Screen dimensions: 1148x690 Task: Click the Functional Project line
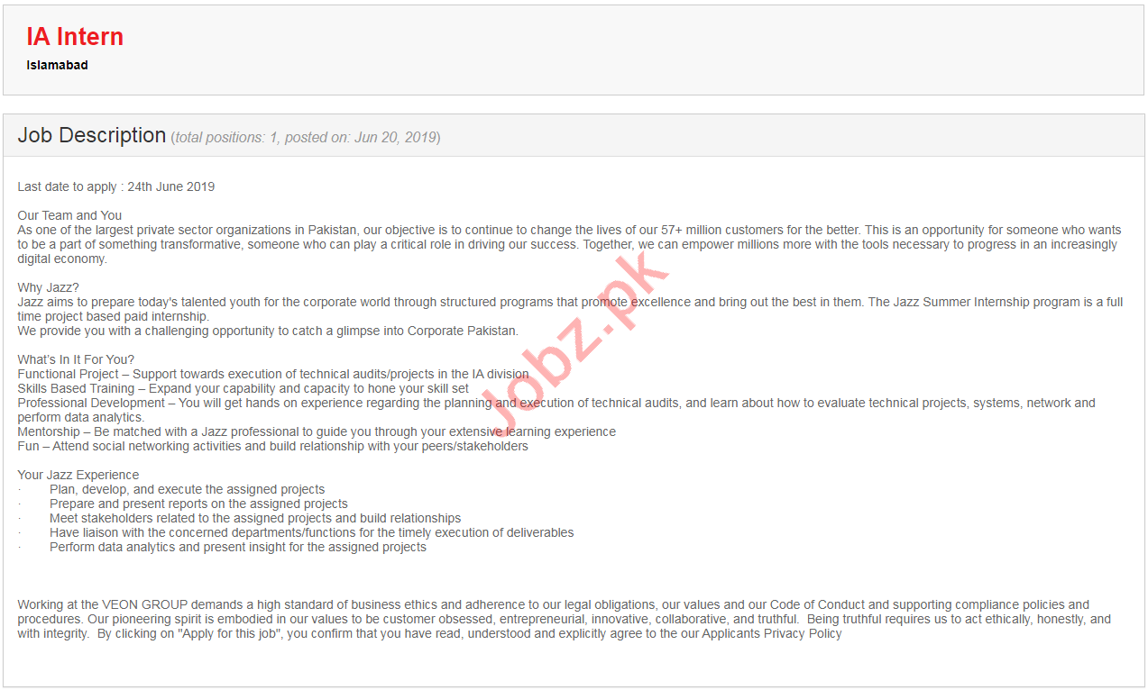273,374
